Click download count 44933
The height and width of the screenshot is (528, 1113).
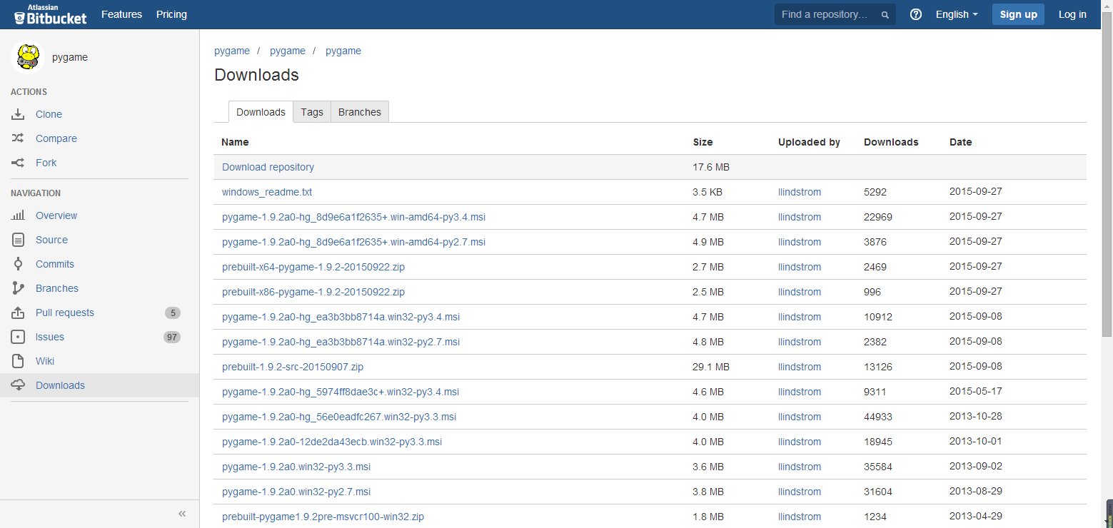[878, 417]
